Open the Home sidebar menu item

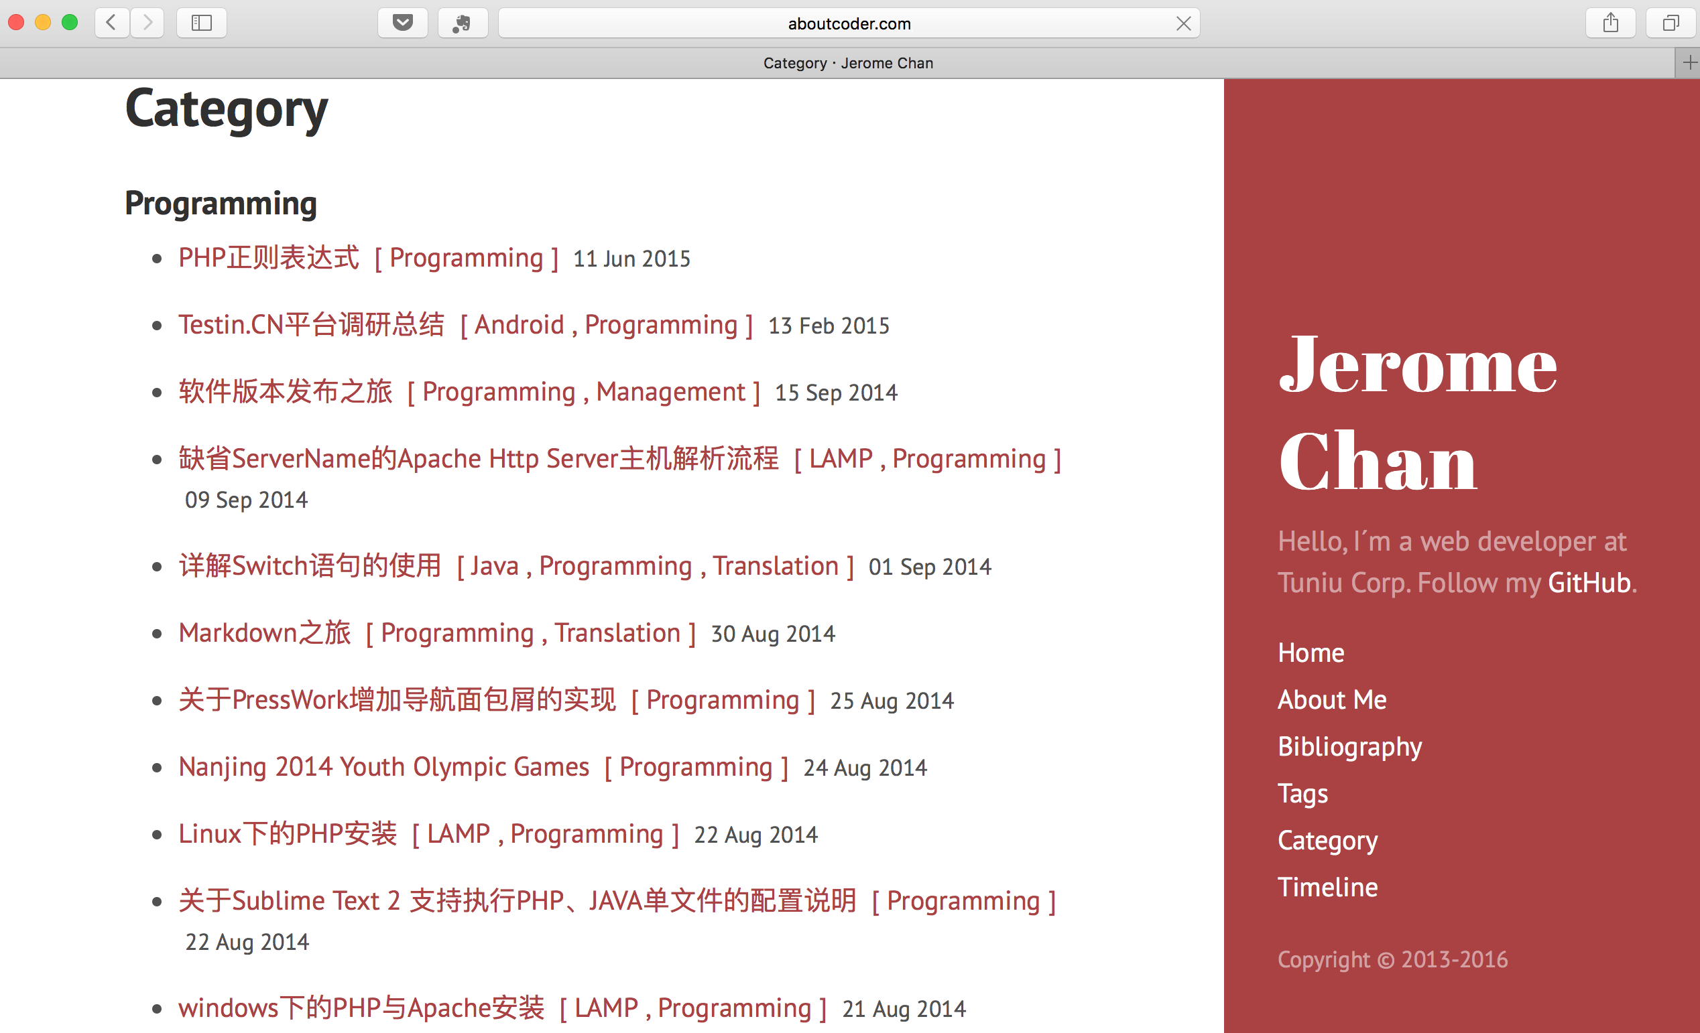1310,652
